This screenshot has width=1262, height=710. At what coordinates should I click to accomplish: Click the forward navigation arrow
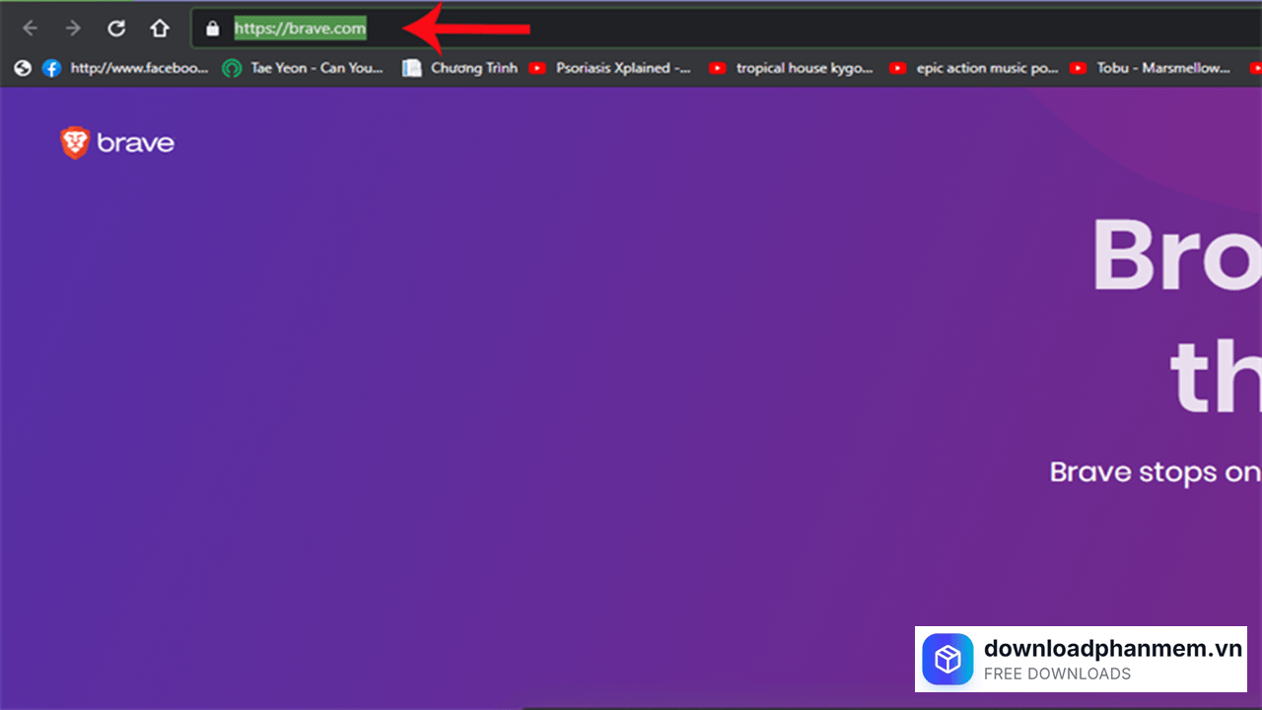tap(73, 29)
